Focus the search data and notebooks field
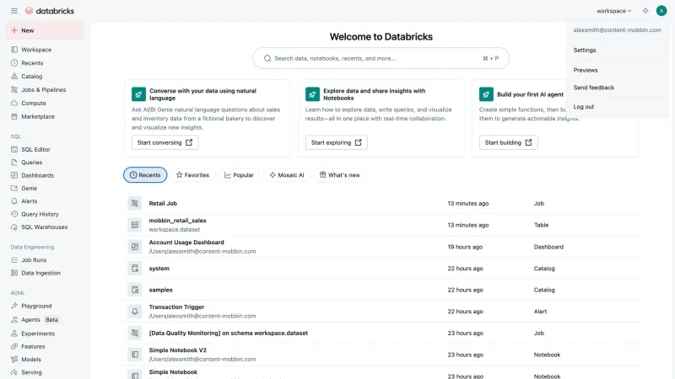Viewport: 675px width, 379px height. pos(381,58)
